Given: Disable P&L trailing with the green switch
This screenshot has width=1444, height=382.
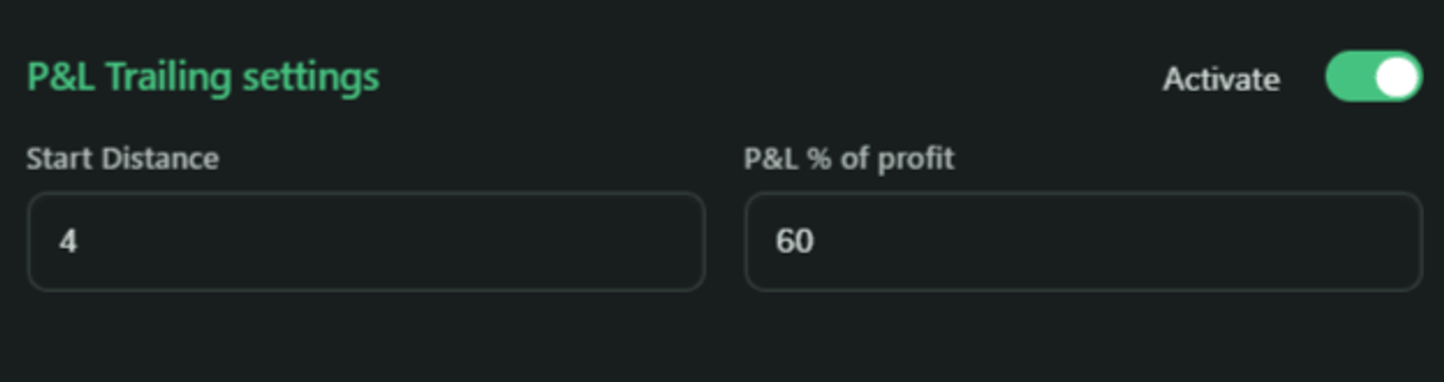Looking at the screenshot, I should (x=1372, y=77).
